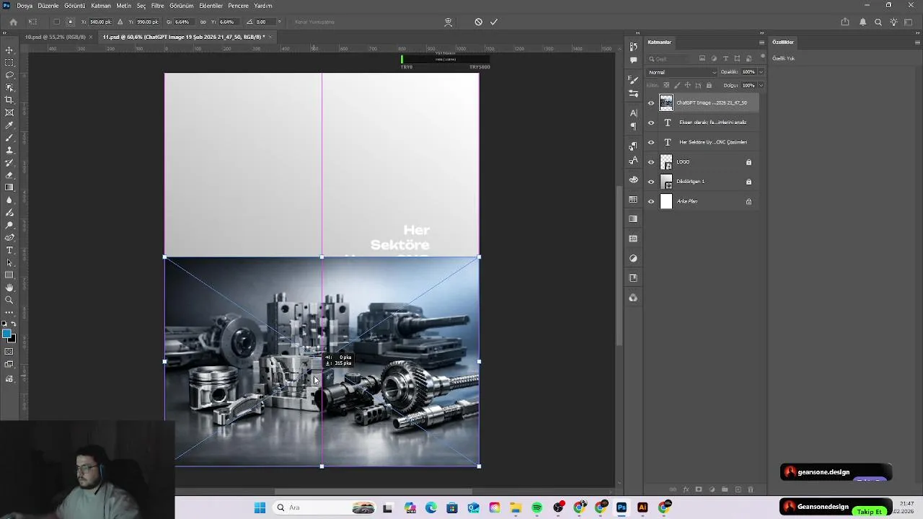Select the Pen tool
This screenshot has height=519, width=923.
[9, 238]
